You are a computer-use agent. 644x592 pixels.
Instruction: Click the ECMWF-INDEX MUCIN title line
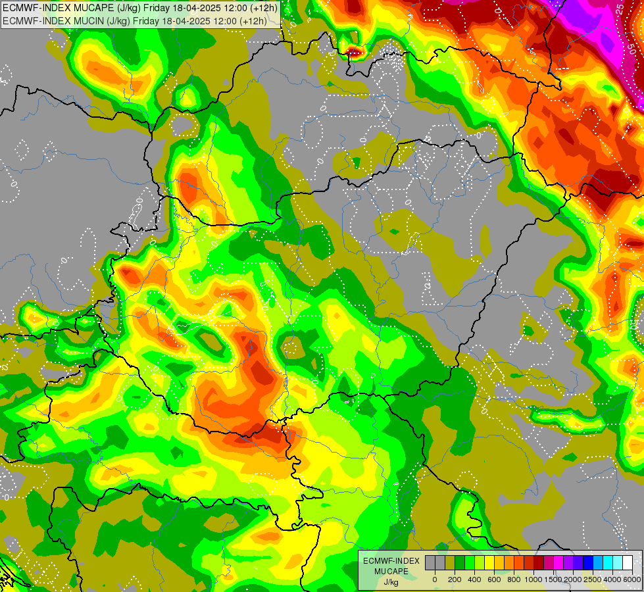tap(135, 20)
